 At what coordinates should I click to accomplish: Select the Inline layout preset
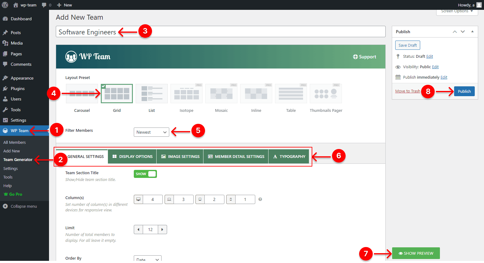[256, 93]
